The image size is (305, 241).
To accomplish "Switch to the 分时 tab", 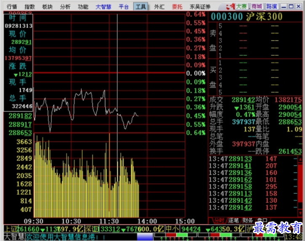I will tap(219, 220).
